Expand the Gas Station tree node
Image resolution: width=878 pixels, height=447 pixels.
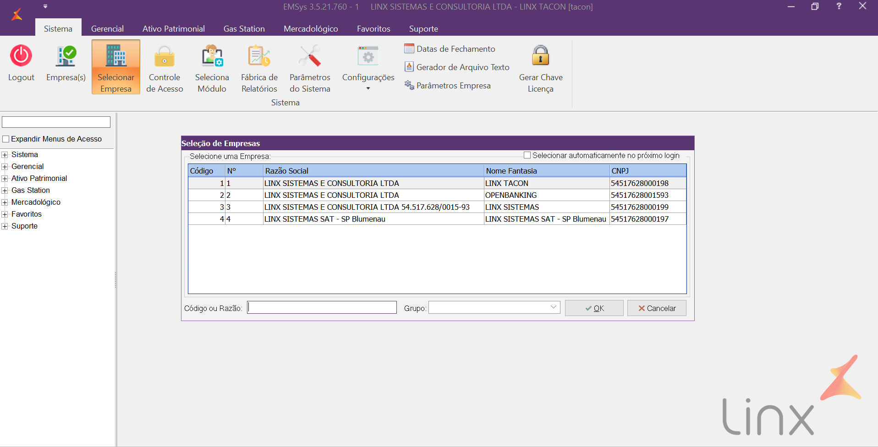[5, 191]
